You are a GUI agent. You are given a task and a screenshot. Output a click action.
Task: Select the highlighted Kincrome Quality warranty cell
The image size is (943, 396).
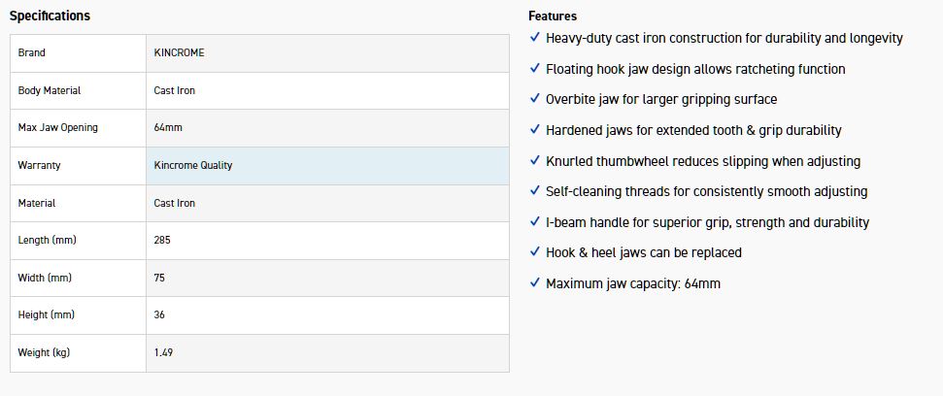[326, 165]
